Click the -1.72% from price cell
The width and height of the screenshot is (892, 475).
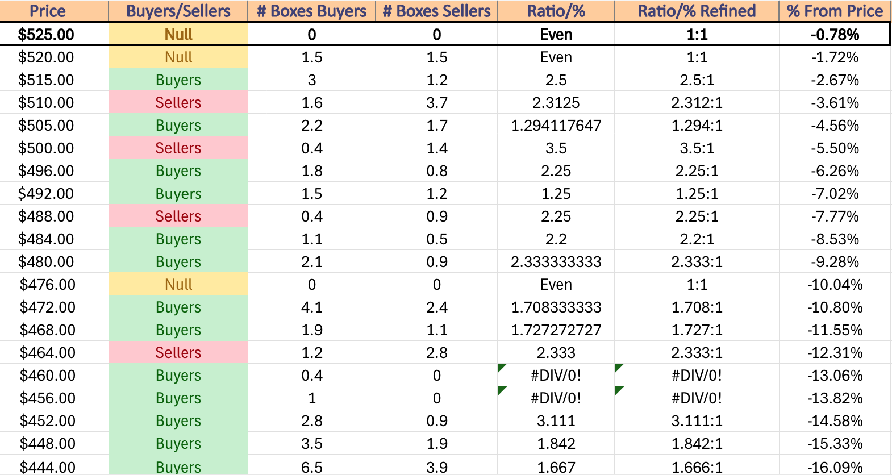[x=835, y=57]
